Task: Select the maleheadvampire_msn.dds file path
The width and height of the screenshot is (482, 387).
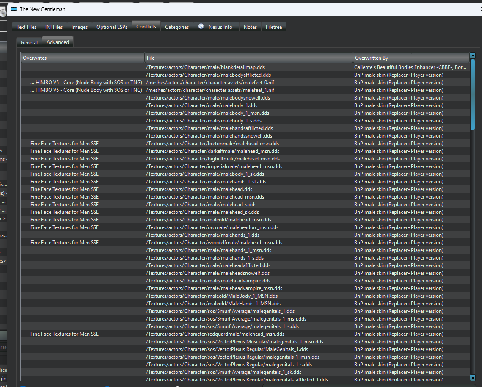Action: pos(214,288)
